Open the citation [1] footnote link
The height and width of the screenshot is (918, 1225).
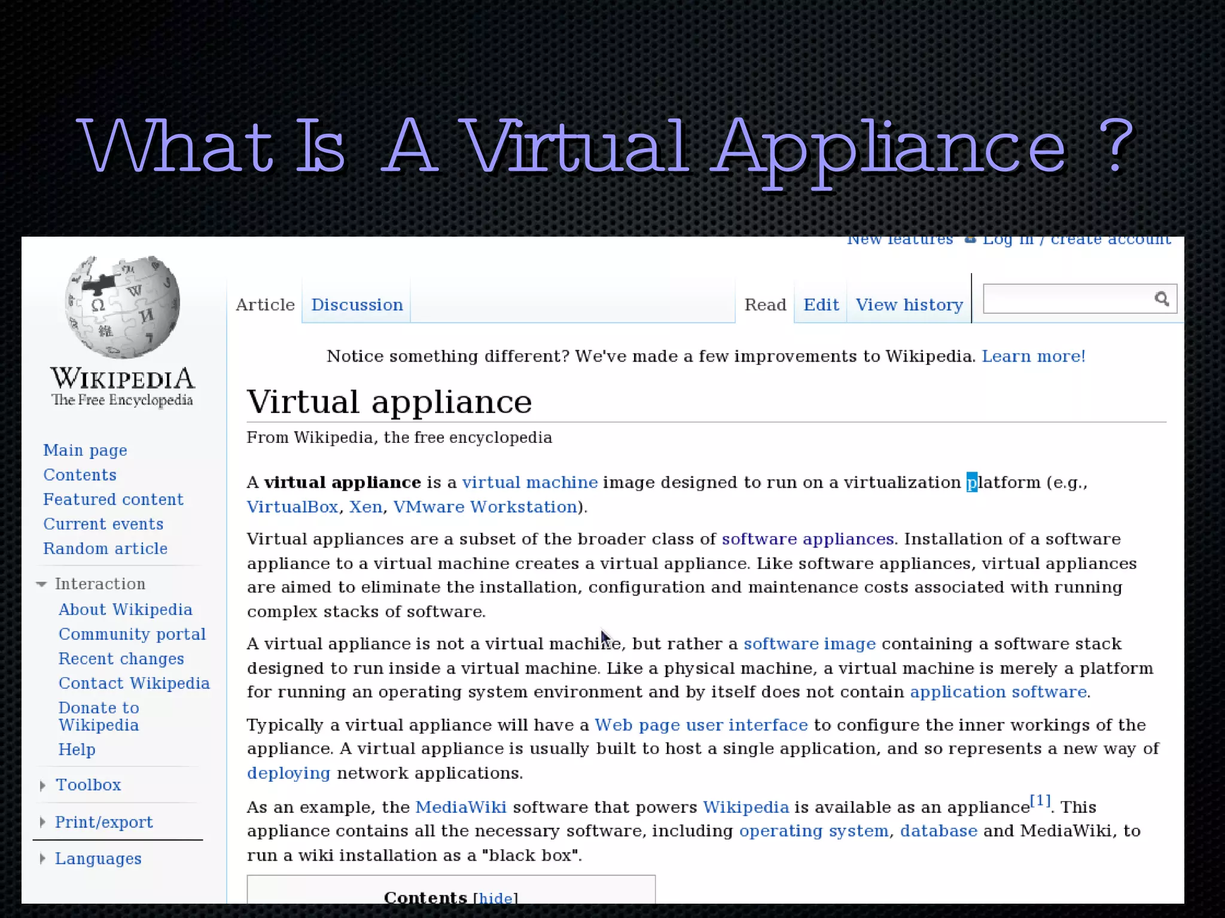tap(1040, 801)
